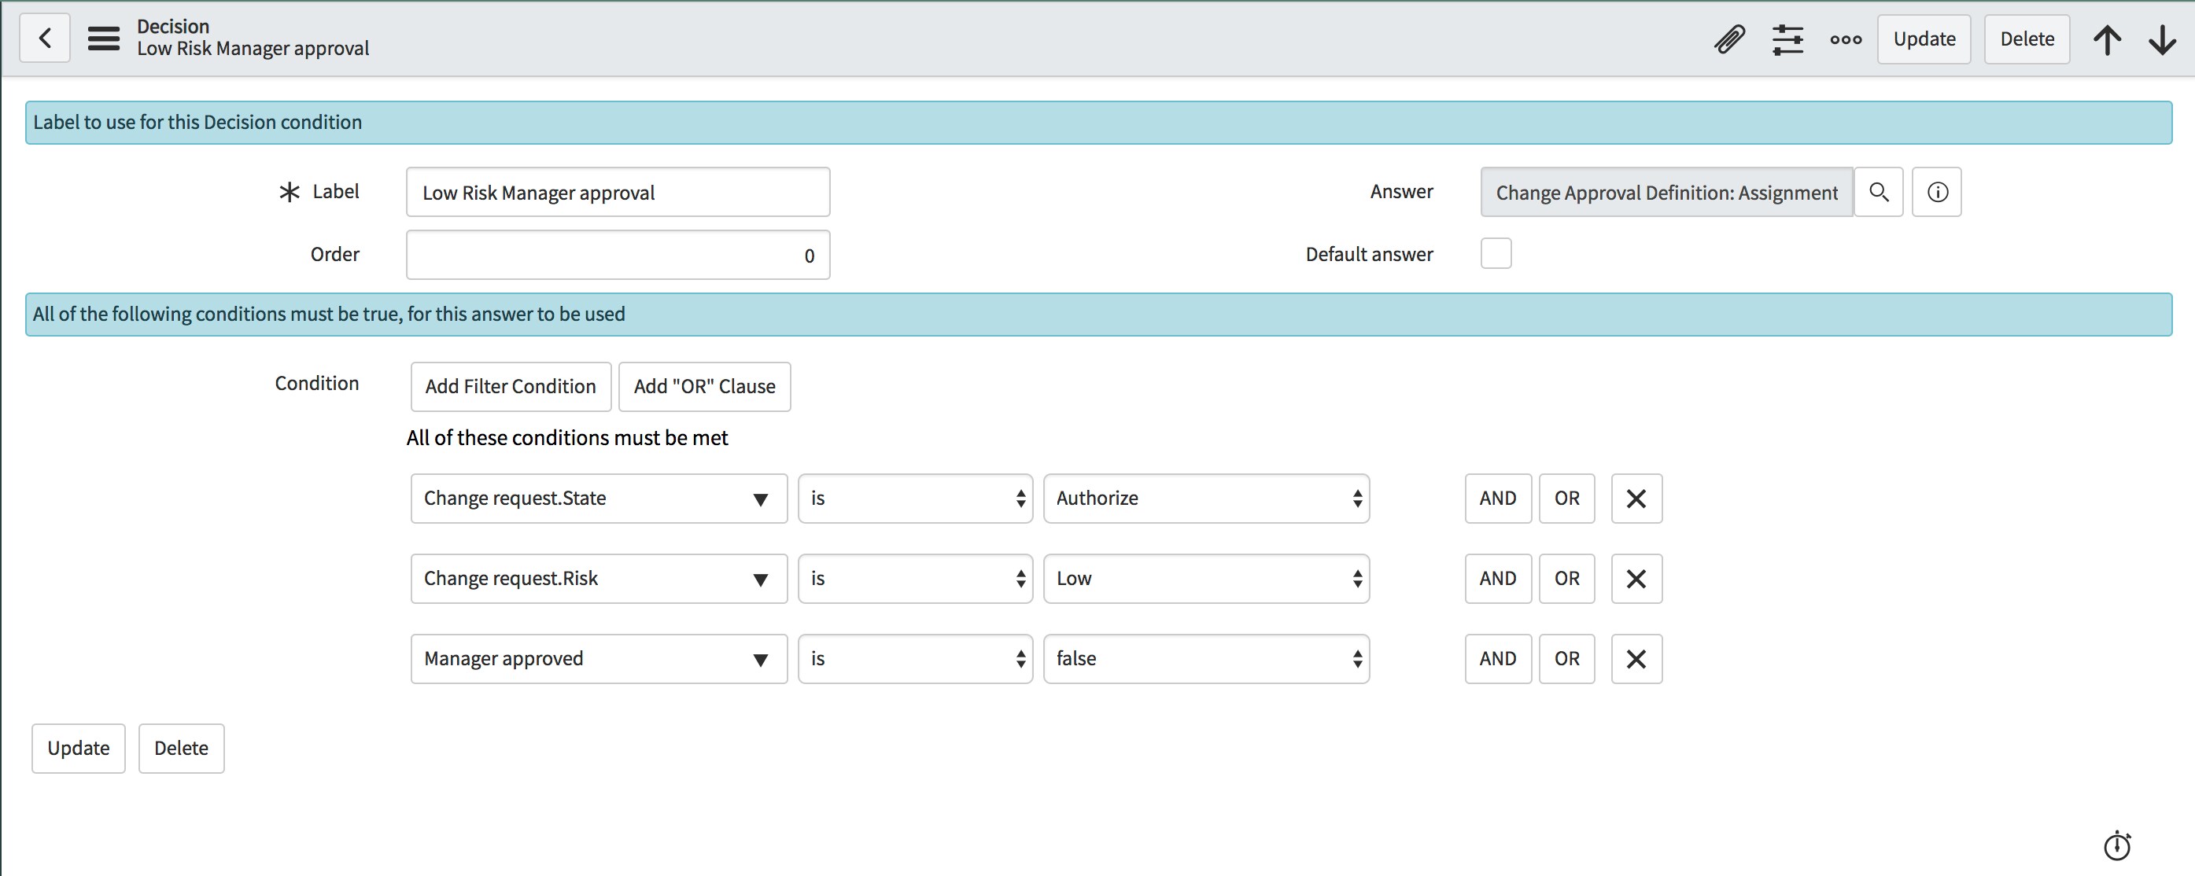Viewport: 2195px width, 876px height.
Task: Search for an Answer with the magnifier icon
Action: [1879, 192]
